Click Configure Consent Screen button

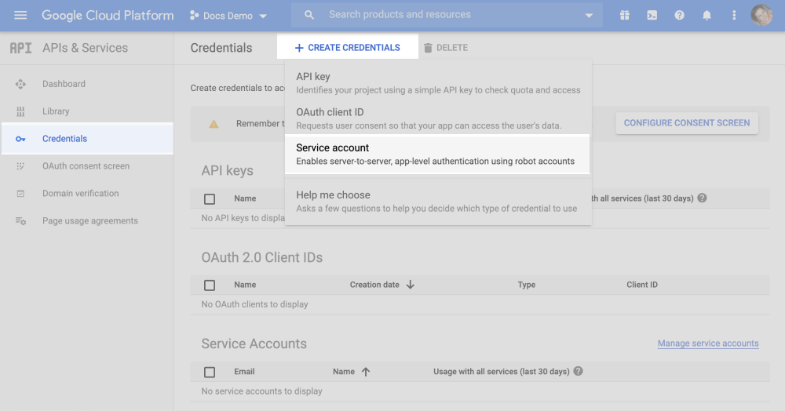[x=686, y=123]
